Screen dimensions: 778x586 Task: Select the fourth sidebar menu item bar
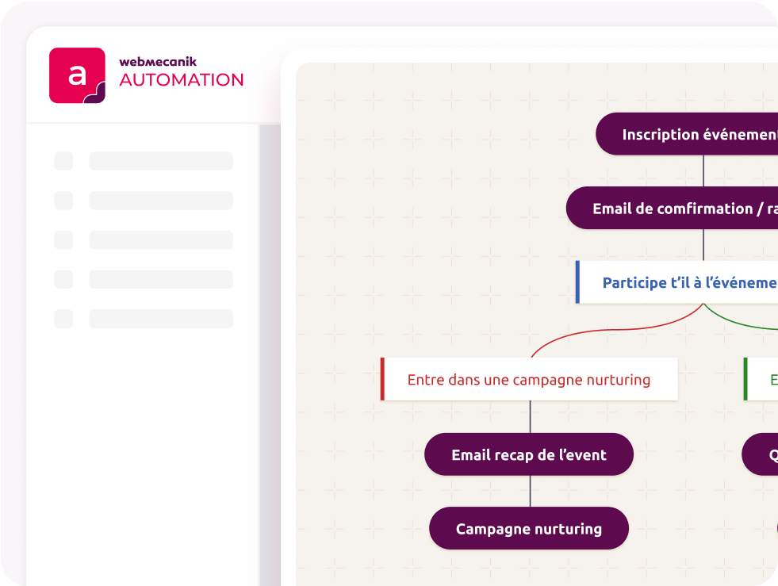(x=161, y=279)
